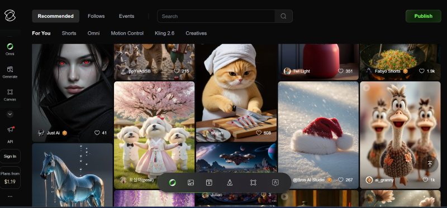Click the Fabyo Shorts orange badge icon
Image resolution: width=447 pixels, height=208 pixels.
tap(406, 71)
